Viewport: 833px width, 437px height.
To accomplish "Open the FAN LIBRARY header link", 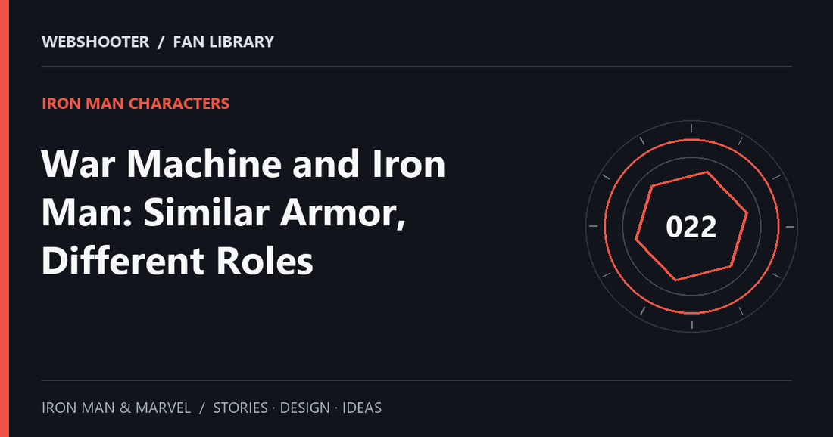I will pos(223,42).
